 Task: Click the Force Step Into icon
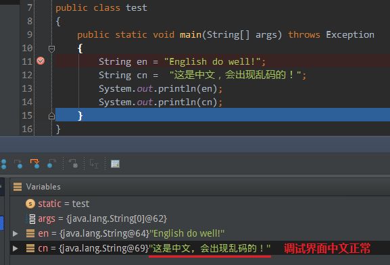(35, 164)
